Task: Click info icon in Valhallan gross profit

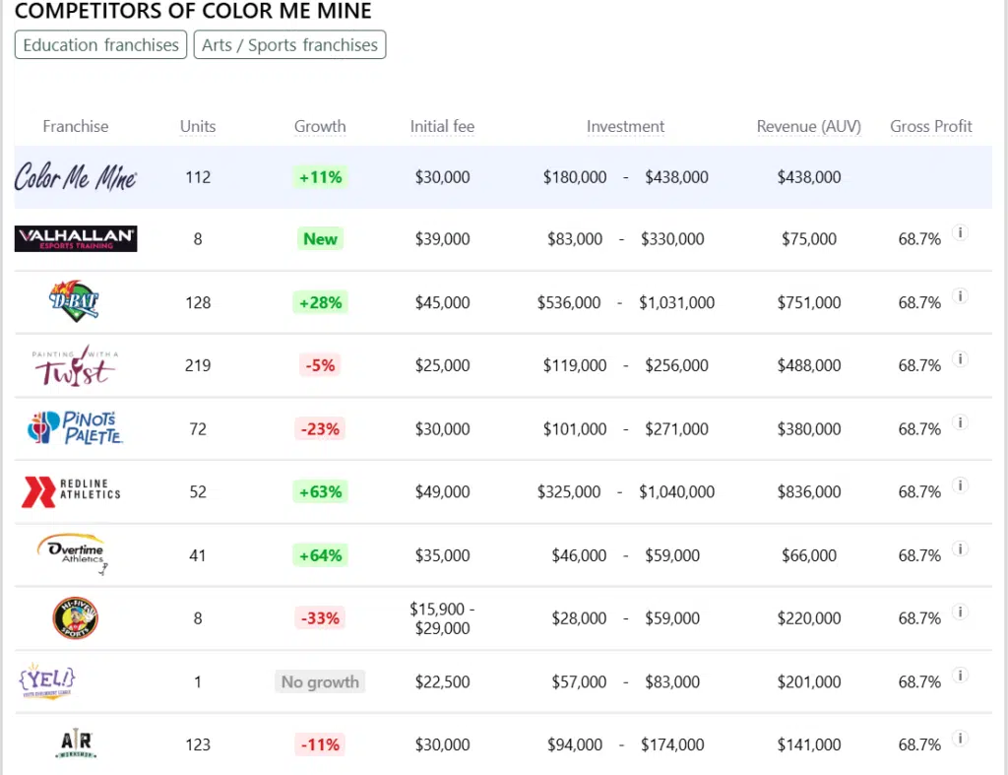Action: click(x=962, y=233)
